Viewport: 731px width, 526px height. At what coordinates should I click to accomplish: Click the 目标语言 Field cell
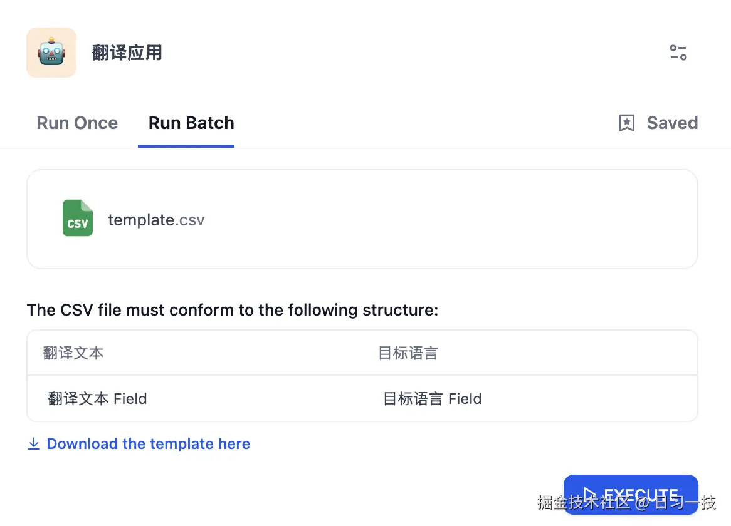[432, 398]
